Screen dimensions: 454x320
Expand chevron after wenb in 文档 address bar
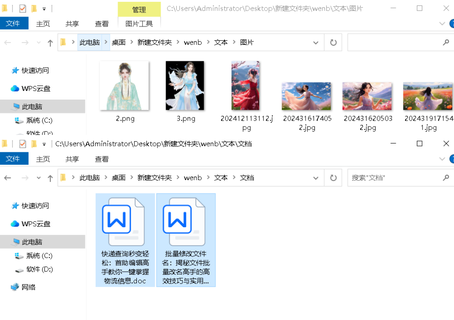(x=208, y=177)
